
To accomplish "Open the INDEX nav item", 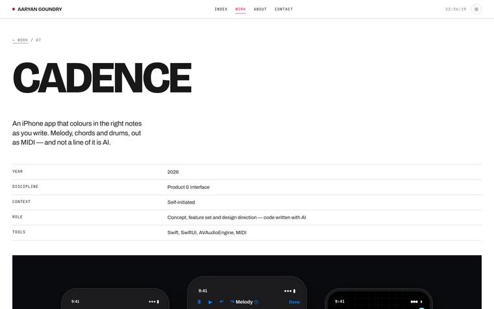I will click(221, 9).
